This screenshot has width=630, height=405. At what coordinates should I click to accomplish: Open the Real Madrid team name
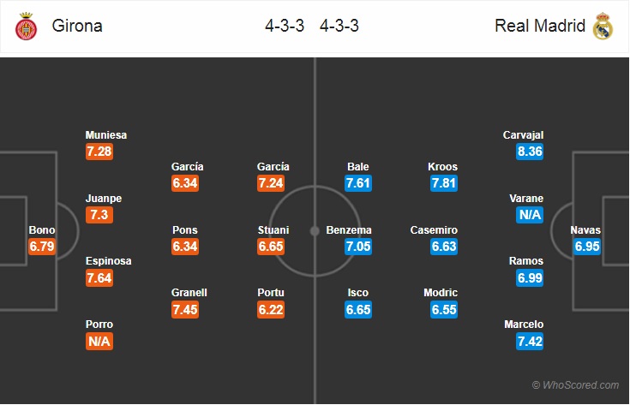[541, 26]
